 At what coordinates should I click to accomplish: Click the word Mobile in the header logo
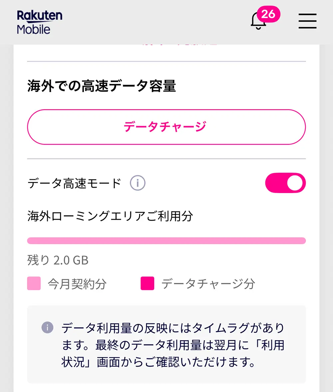tap(34, 29)
